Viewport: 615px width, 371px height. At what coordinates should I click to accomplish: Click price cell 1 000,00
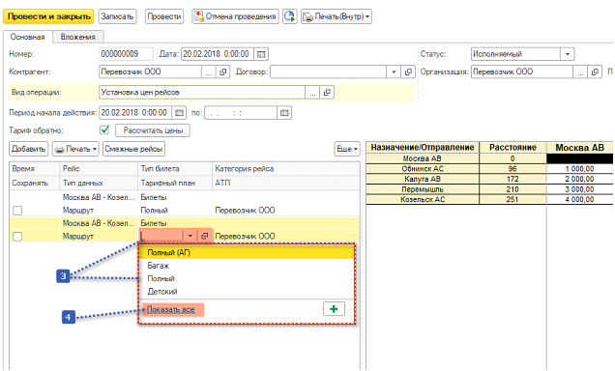point(579,169)
